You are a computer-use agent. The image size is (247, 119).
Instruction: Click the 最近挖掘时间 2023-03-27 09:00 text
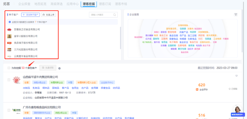pos(217,68)
